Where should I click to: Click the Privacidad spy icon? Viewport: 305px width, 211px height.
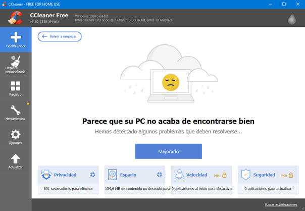(46, 175)
